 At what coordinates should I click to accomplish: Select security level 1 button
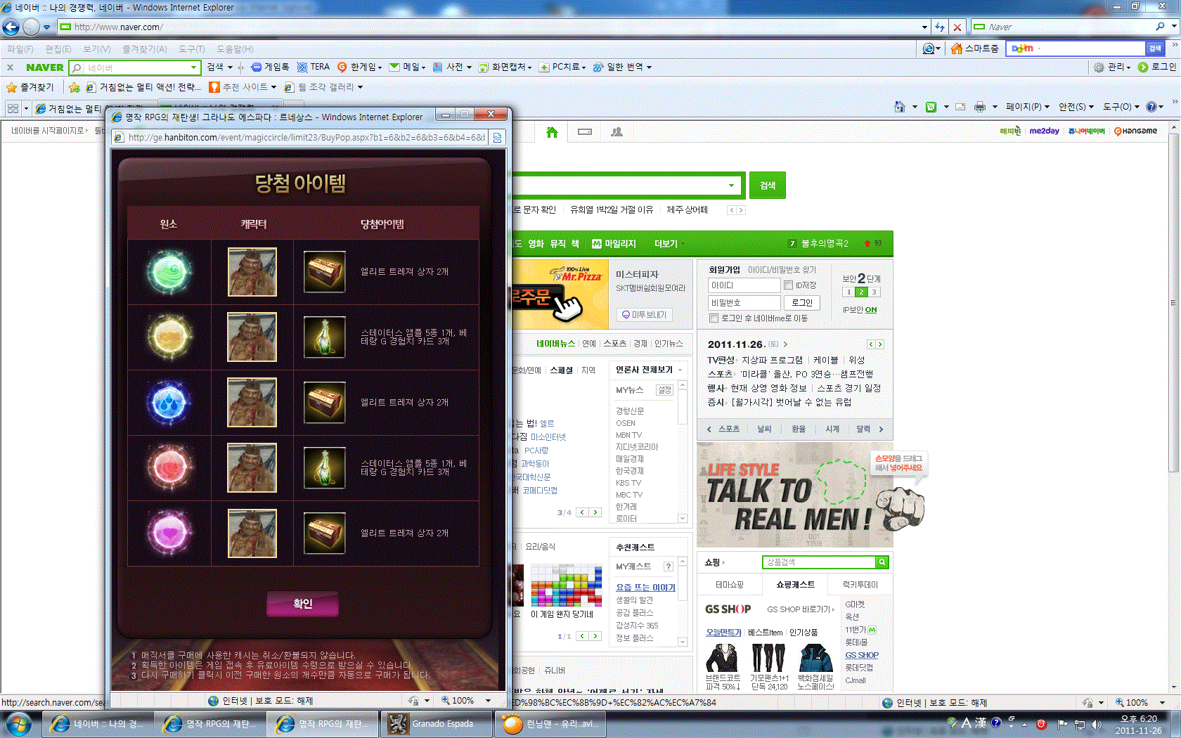[848, 292]
